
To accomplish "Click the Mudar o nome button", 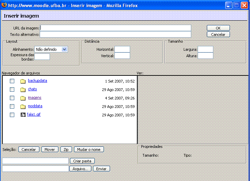I will click(x=89, y=150).
